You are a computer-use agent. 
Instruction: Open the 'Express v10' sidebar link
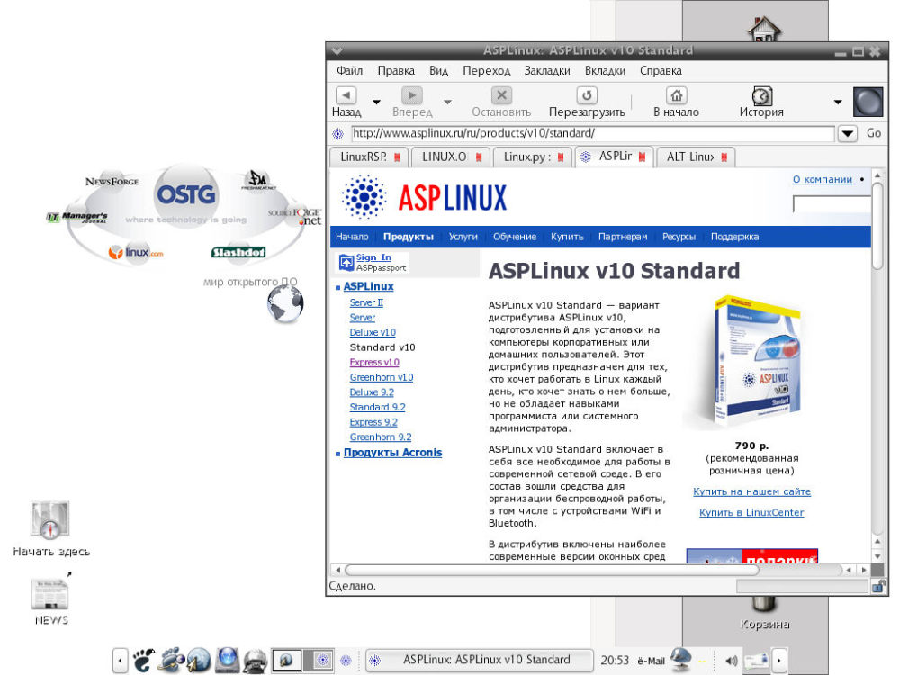(x=374, y=362)
